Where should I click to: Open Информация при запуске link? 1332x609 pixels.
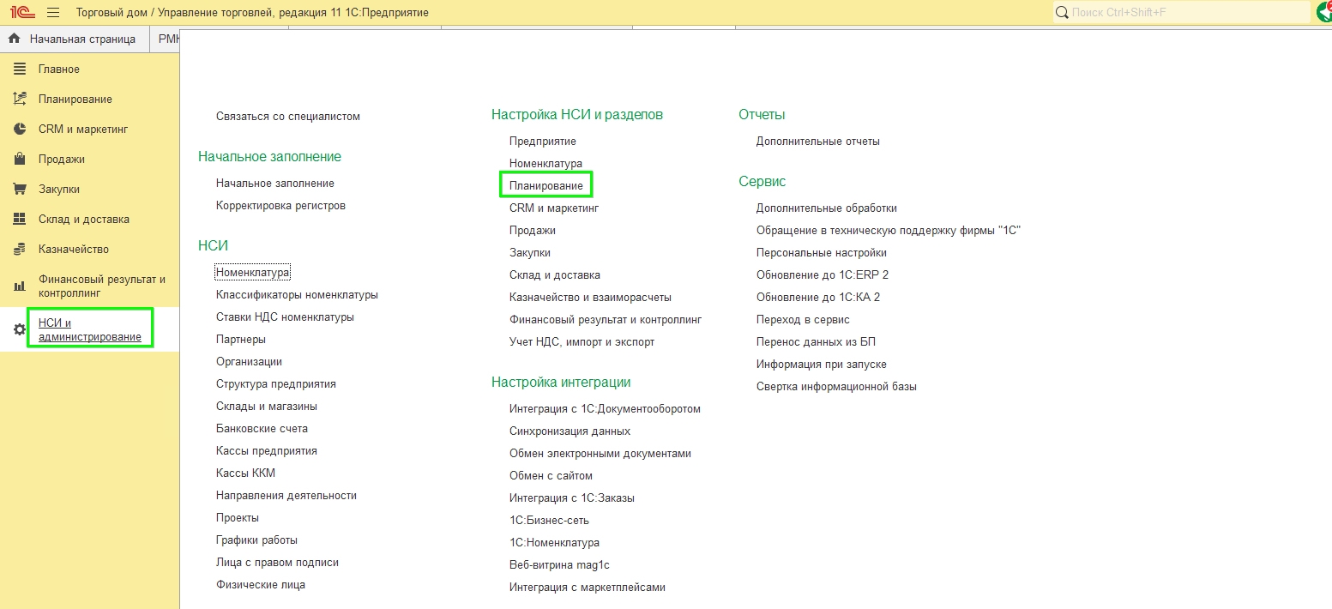822,364
